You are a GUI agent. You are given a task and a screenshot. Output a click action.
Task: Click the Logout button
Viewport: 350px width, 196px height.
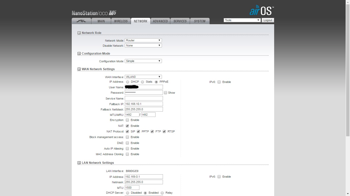(x=268, y=20)
